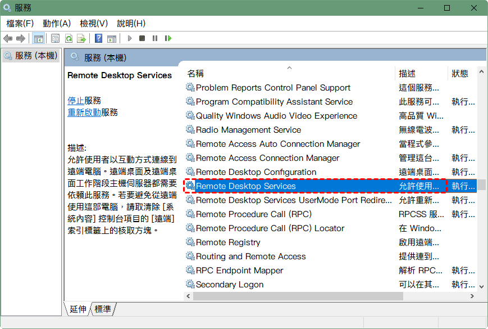Click gear icon beside Routing and Remote Access
Image resolution: width=488 pixels, height=329 pixels.
click(190, 256)
